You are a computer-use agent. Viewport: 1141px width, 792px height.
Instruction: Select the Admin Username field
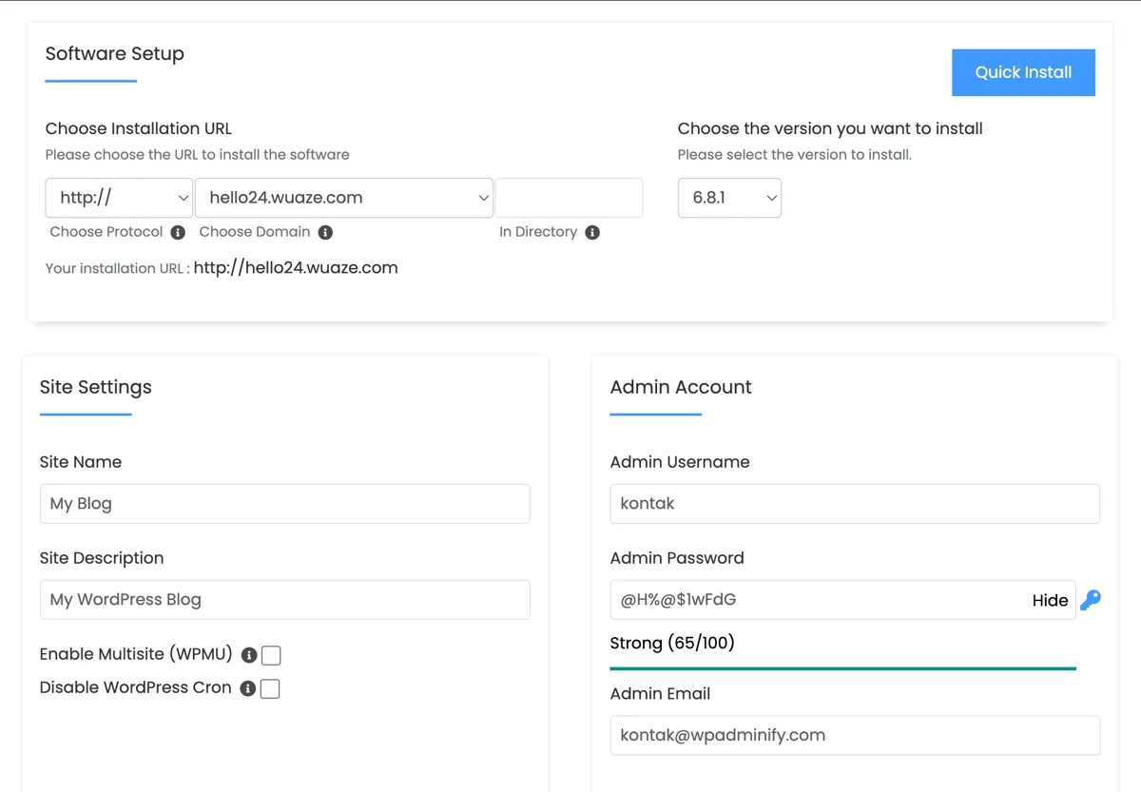click(x=854, y=504)
